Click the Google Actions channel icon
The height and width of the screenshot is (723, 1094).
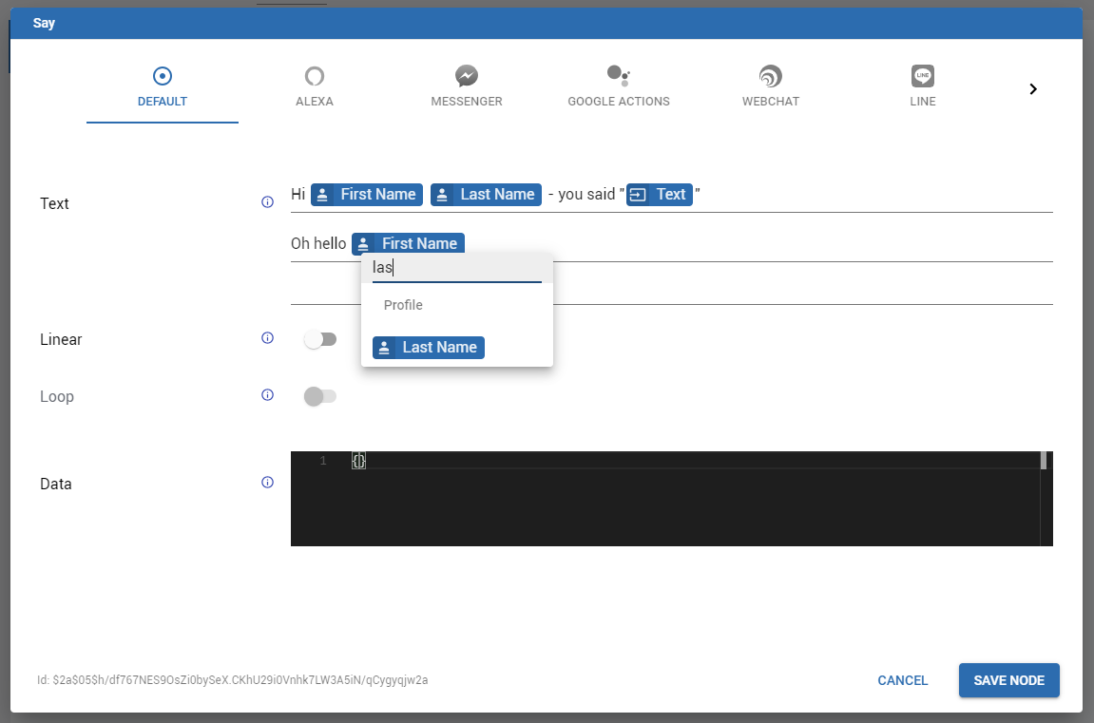[x=619, y=76]
